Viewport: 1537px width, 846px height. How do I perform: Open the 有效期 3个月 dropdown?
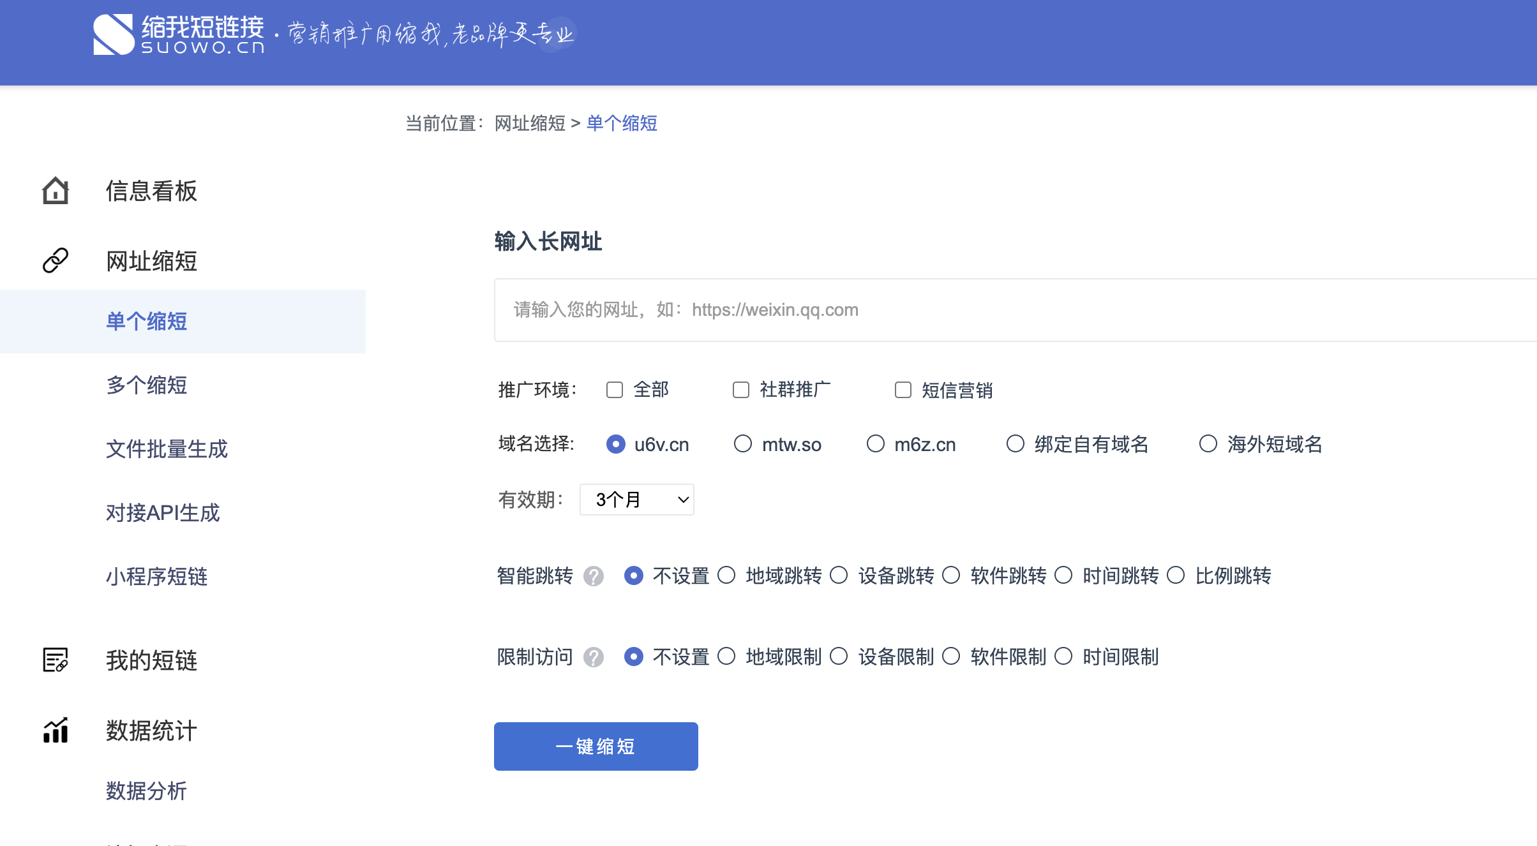pos(636,500)
